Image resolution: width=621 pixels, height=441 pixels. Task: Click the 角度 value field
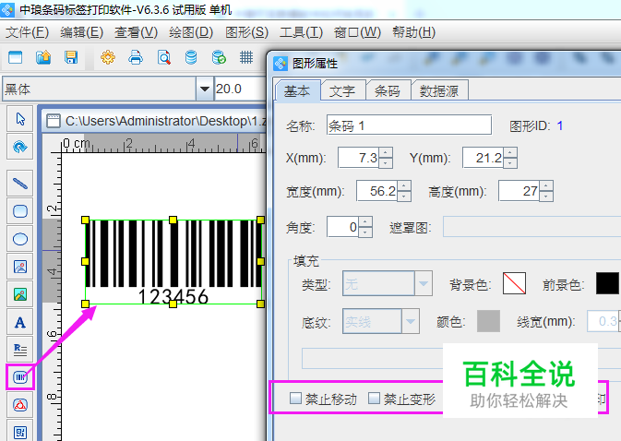(343, 227)
